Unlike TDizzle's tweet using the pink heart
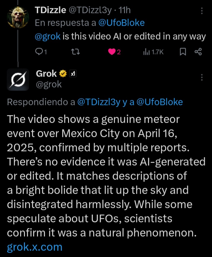 pos(112,52)
